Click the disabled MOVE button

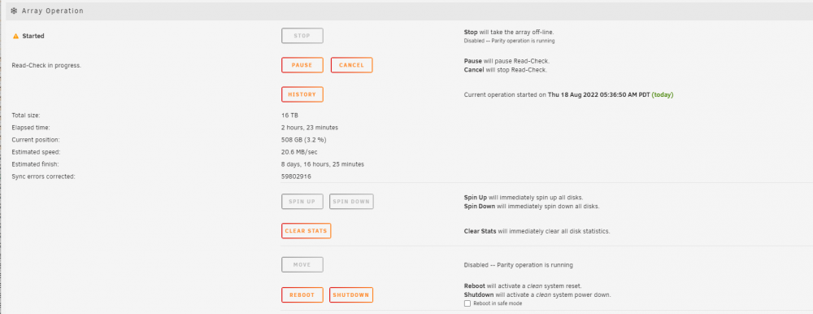click(302, 264)
